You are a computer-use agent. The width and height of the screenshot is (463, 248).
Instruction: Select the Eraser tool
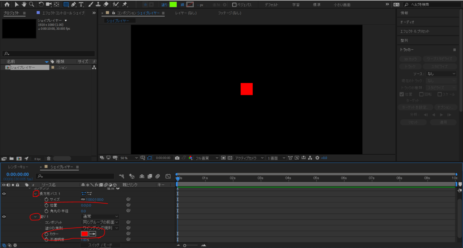pos(106,5)
